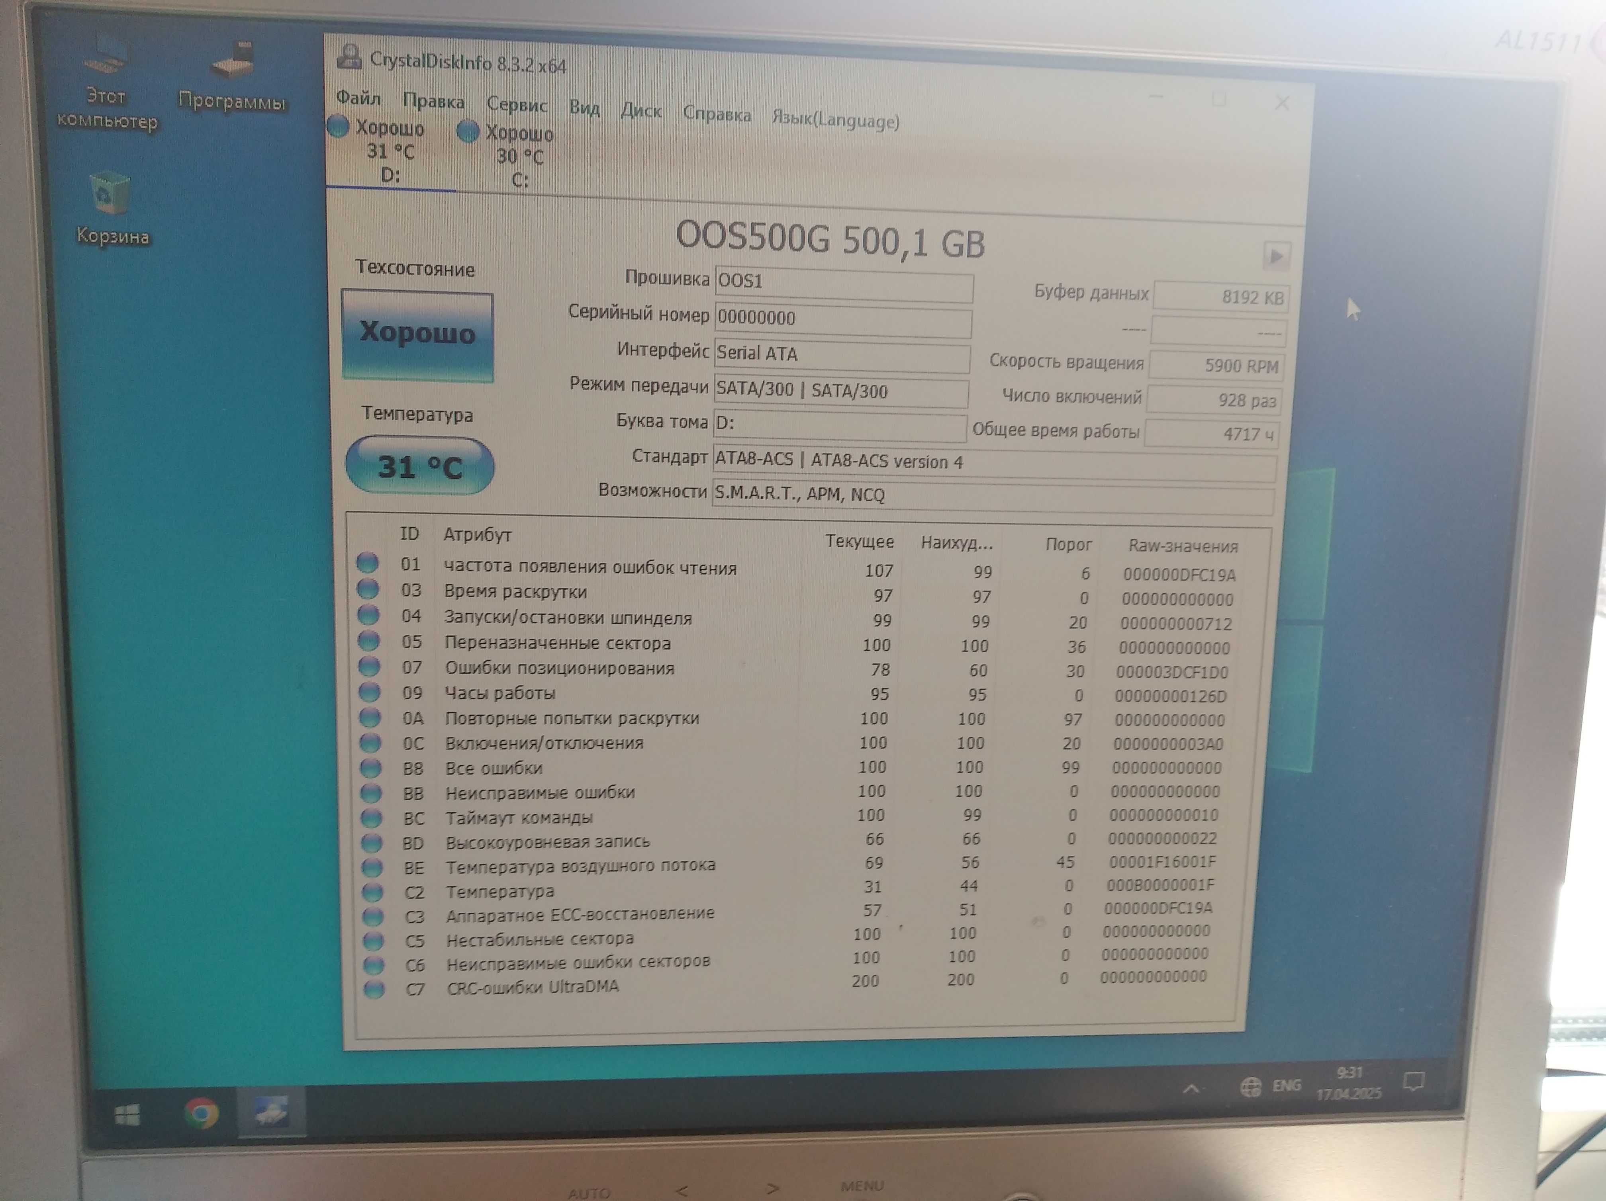Open the Сервис menu
Viewport: 1606px width, 1201px height.
[x=516, y=105]
